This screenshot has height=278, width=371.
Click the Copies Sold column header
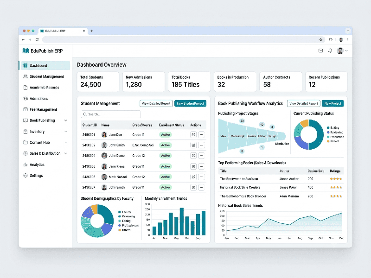tap(316, 171)
